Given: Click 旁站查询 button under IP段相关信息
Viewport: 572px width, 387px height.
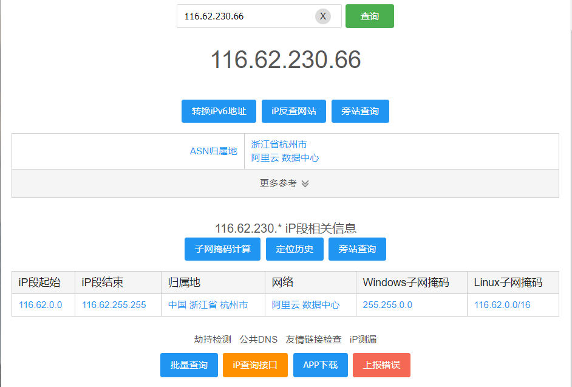Looking at the screenshot, I should pyautogui.click(x=357, y=249).
